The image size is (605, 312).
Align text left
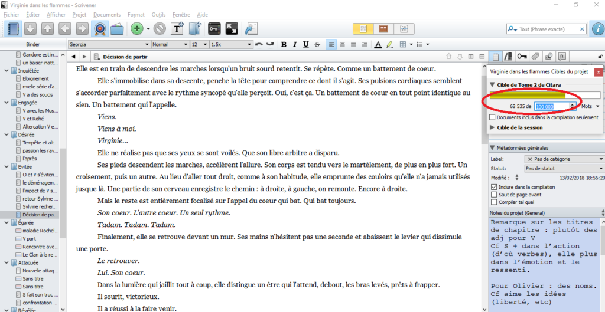pyautogui.click(x=331, y=45)
